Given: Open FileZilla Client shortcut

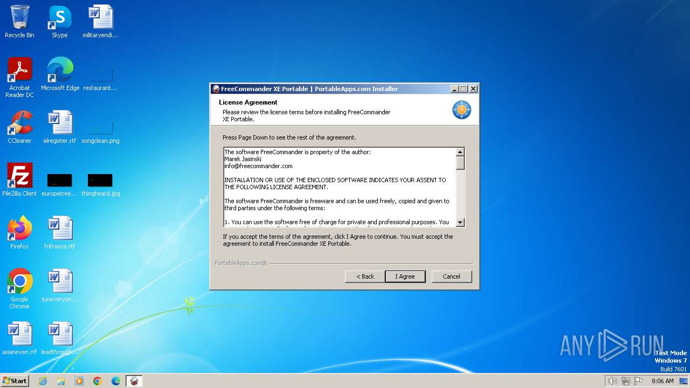Looking at the screenshot, I should (19, 180).
